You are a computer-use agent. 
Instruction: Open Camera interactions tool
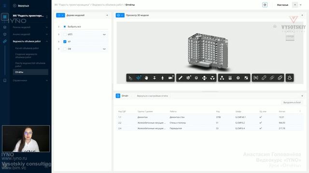pyautogui.click(x=170, y=78)
